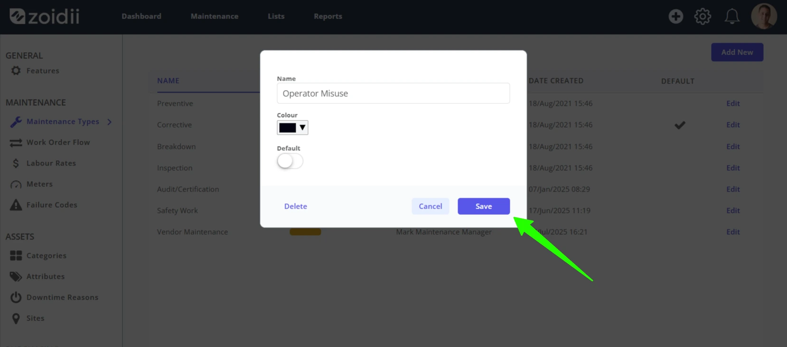787x347 pixels.
Task: Click the zoidii logo
Action: point(45,16)
